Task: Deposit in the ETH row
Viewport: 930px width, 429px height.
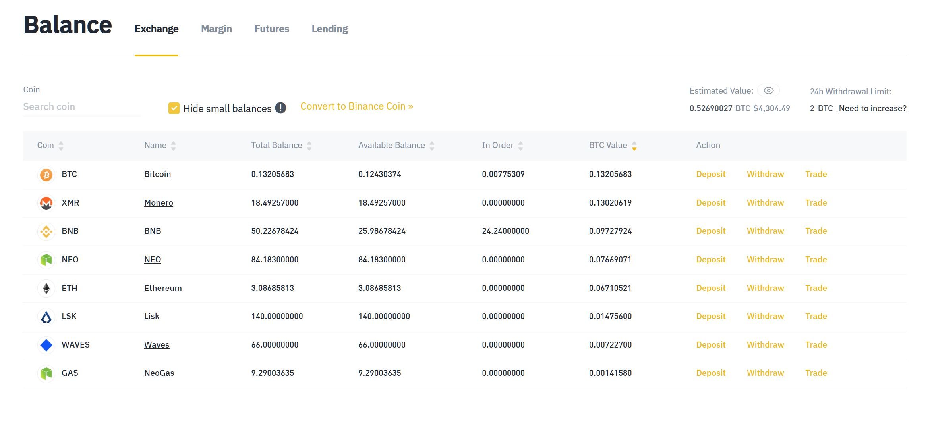Action: (x=711, y=288)
